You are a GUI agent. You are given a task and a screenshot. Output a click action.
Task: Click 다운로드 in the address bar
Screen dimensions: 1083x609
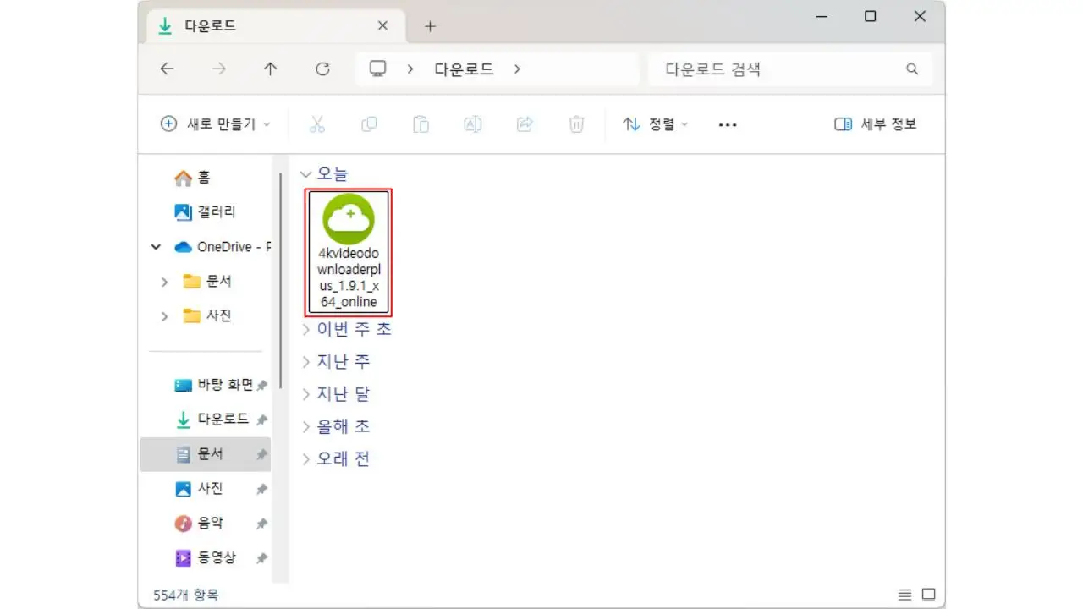coord(464,69)
